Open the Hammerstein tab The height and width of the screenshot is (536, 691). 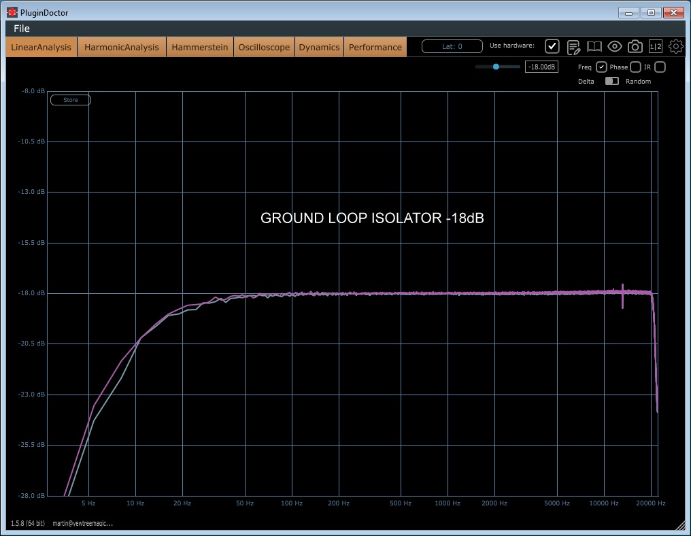[199, 47]
